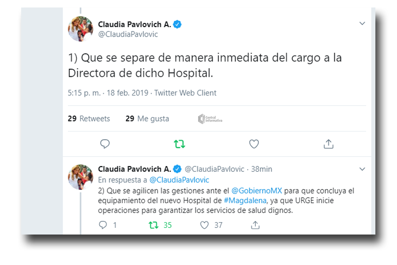
Task: Reply to the second tweet showing 1 reply
Action: click(103, 225)
